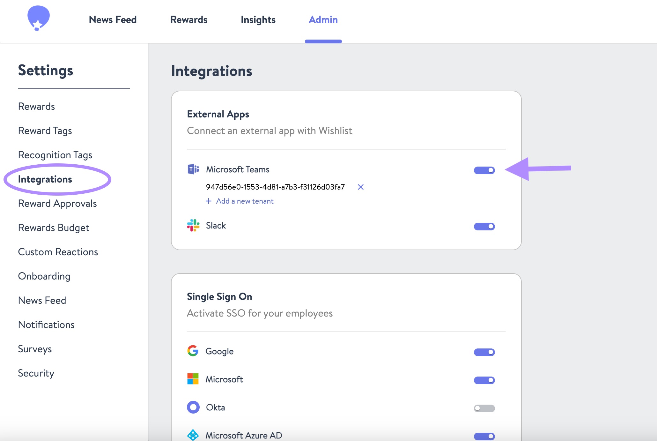Viewport: 657px width, 441px height.
Task: Open the Insights tab
Action: [258, 20]
